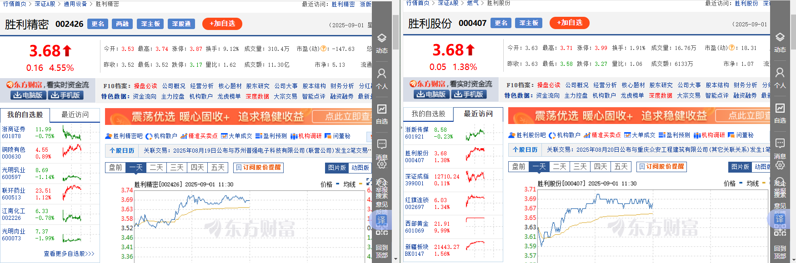Open 消息 chat icon in right window sidebar
The height and width of the screenshot is (263, 796).
click(780, 149)
